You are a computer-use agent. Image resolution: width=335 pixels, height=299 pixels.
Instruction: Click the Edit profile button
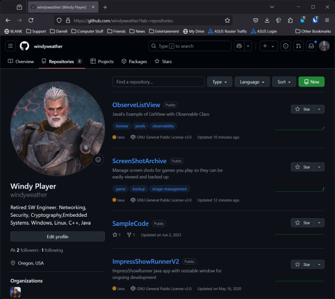pyautogui.click(x=57, y=237)
